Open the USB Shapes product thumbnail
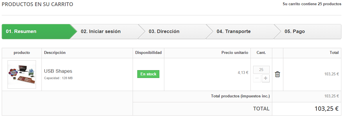 click(22, 74)
